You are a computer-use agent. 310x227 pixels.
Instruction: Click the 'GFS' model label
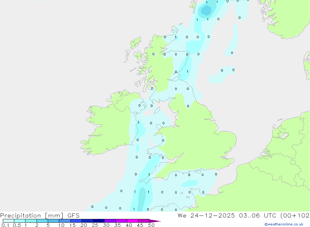click(73, 216)
